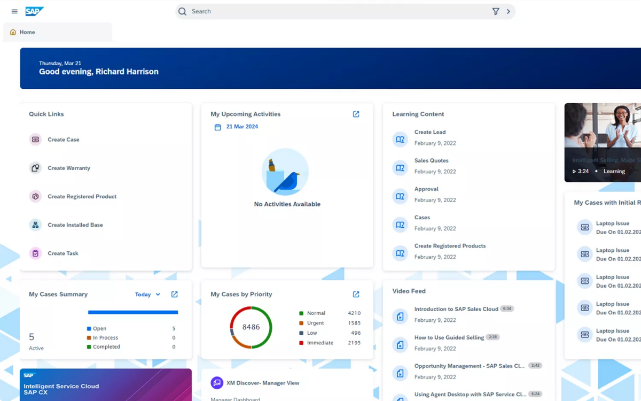Open the Sales Quotes learning item
Screen dimensions: 641x401
pos(431,160)
